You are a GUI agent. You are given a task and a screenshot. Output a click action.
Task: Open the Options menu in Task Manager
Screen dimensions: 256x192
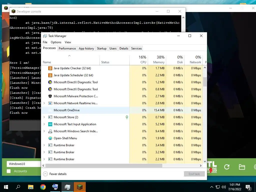56,42
